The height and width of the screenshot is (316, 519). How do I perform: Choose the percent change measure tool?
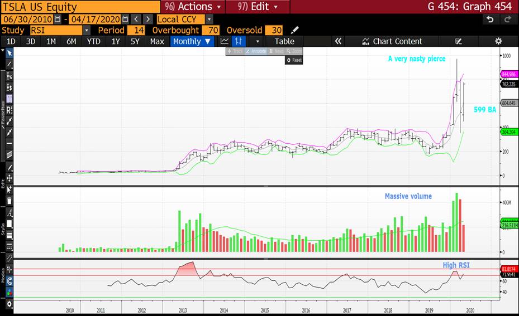(x=9, y=76)
